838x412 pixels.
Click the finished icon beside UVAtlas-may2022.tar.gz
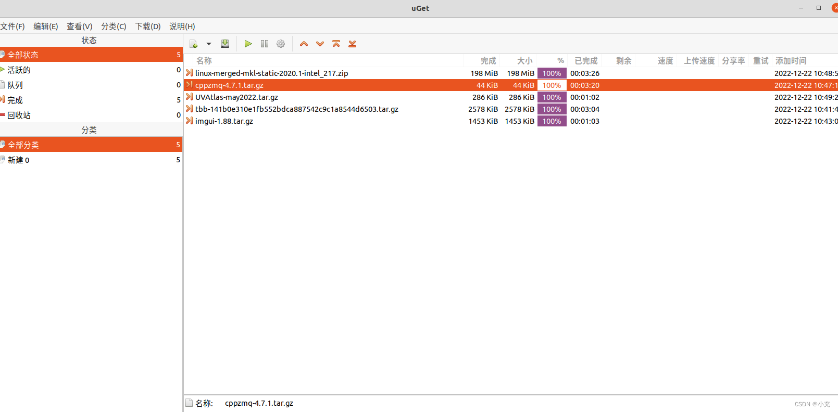coord(190,97)
